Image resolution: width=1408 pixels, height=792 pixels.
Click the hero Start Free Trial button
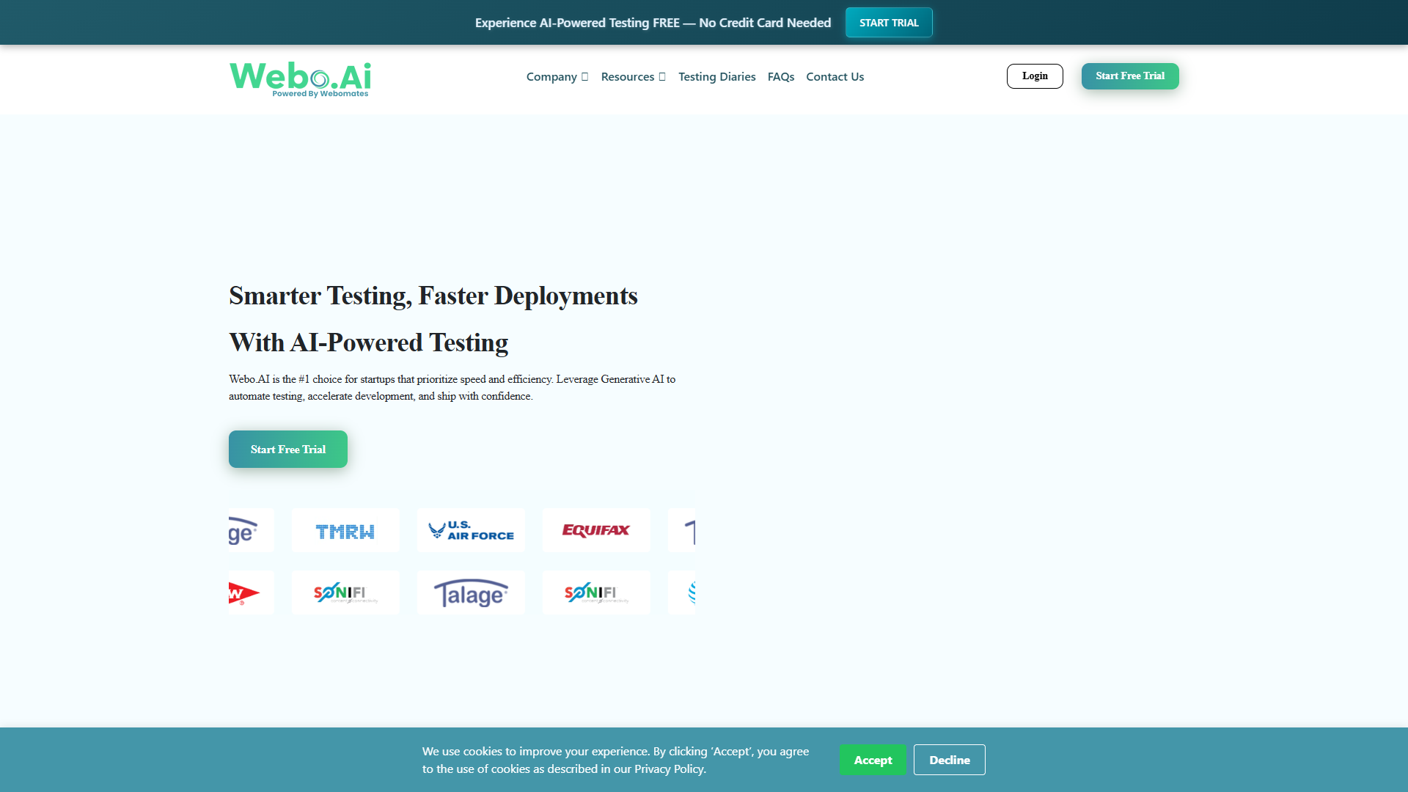[288, 449]
